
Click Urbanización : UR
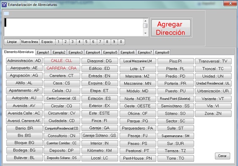click(213, 91)
